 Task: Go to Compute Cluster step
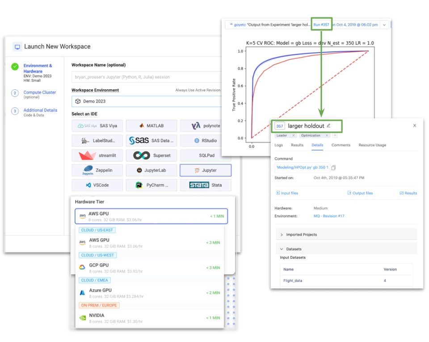(x=40, y=92)
